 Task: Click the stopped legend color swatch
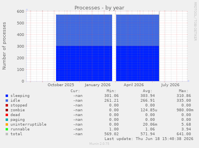pos(7,105)
